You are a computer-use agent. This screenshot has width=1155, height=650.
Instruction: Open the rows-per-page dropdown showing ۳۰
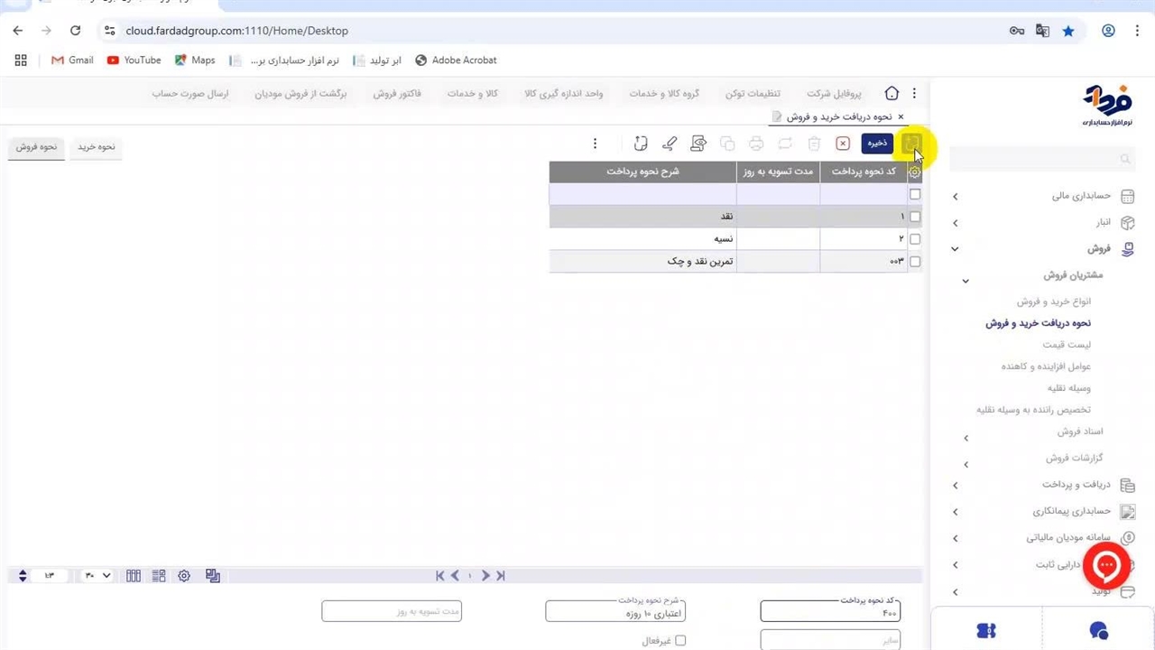(x=97, y=576)
